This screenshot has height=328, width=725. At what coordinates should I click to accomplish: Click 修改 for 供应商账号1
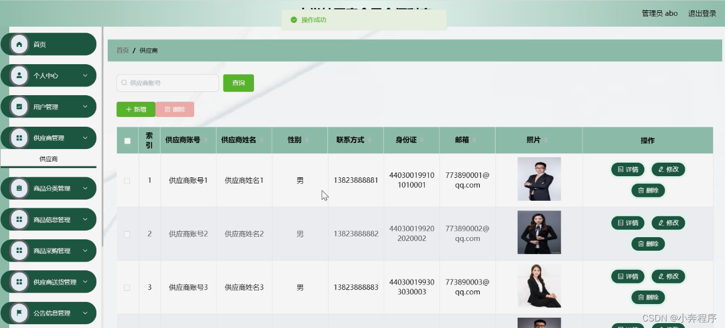click(668, 169)
